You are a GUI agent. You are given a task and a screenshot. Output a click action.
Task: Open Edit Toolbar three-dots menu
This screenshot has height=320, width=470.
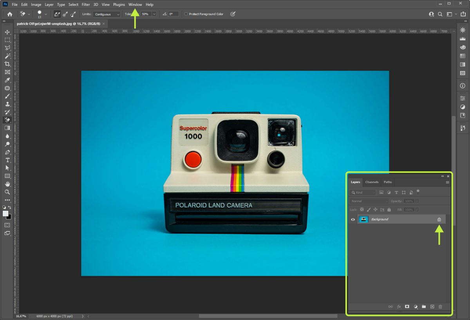(x=7, y=200)
